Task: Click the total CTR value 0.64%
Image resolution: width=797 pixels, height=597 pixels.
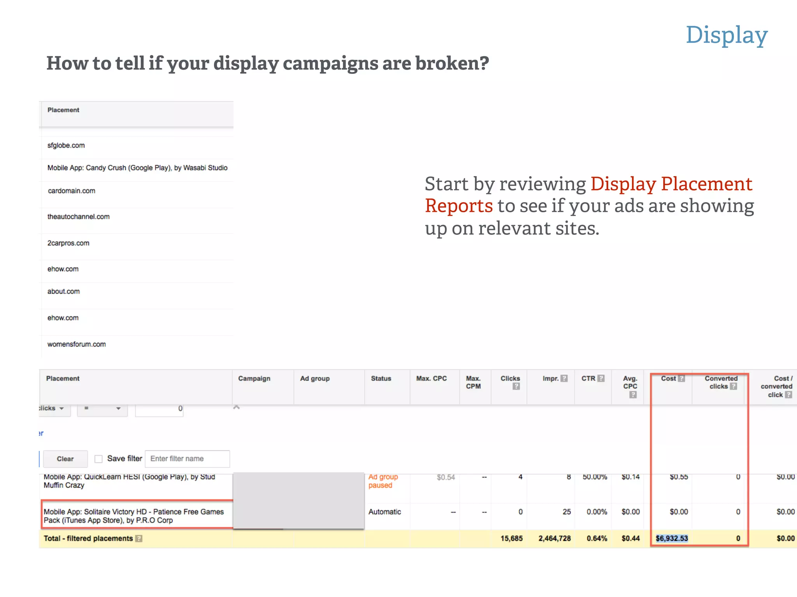Action: 597,538
